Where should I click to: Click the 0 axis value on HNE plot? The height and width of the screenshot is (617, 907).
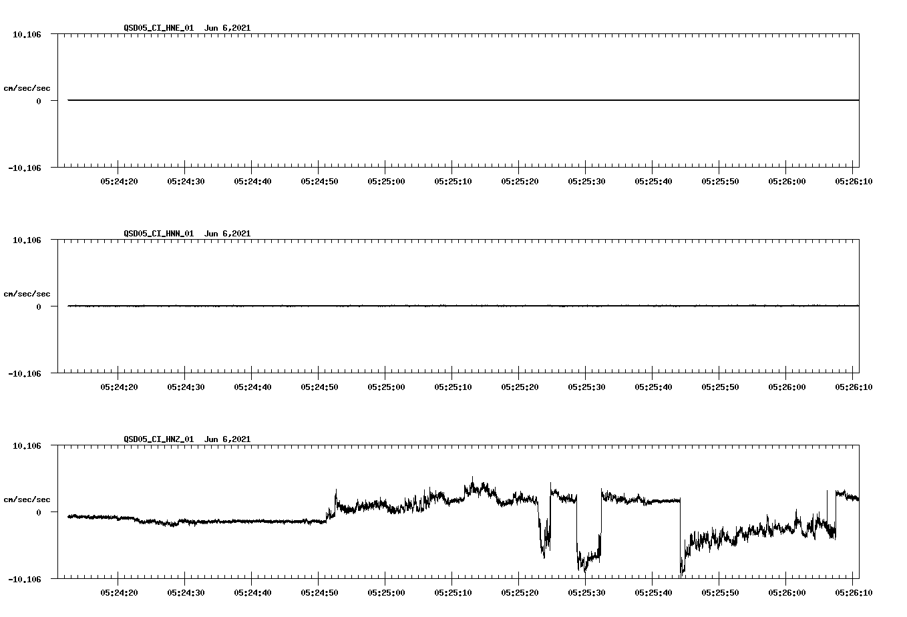tap(39, 101)
